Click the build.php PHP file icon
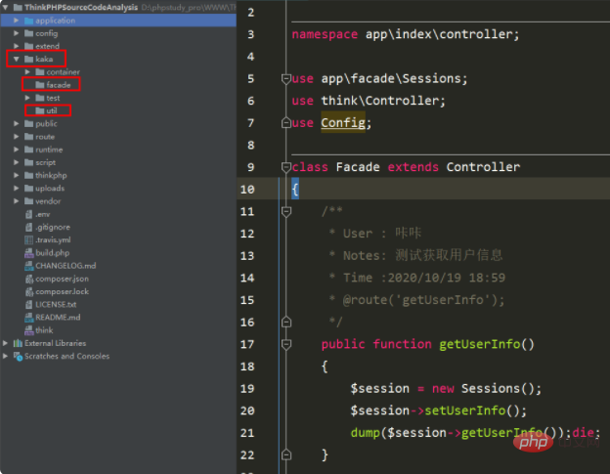The width and height of the screenshot is (610, 474). (x=29, y=253)
